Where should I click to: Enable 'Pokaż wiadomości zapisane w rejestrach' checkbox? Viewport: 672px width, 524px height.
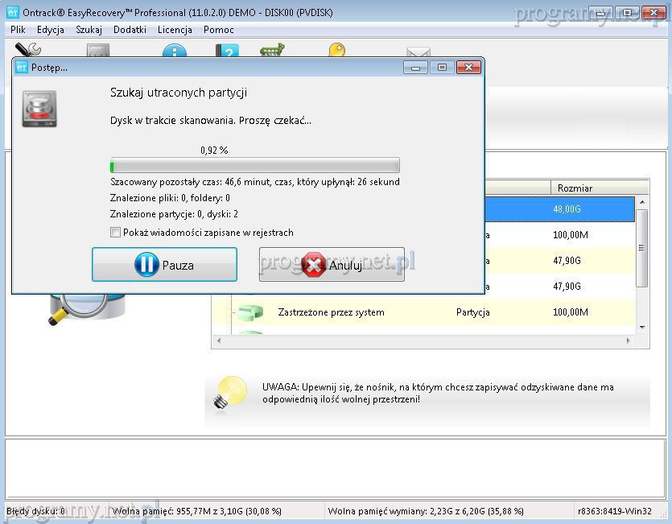[115, 233]
